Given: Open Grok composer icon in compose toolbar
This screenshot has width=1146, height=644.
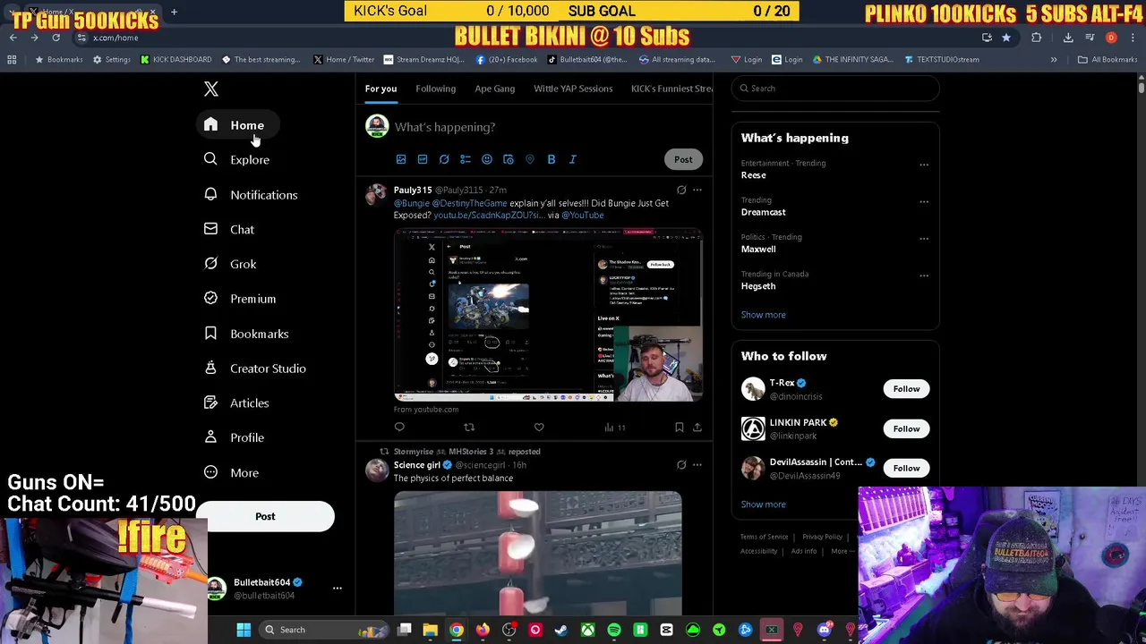Looking at the screenshot, I should 444,159.
